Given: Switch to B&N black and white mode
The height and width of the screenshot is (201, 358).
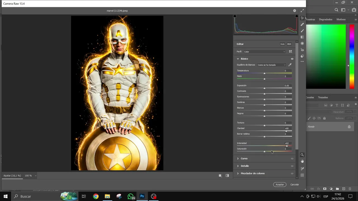Looking at the screenshot, I should [289, 44].
